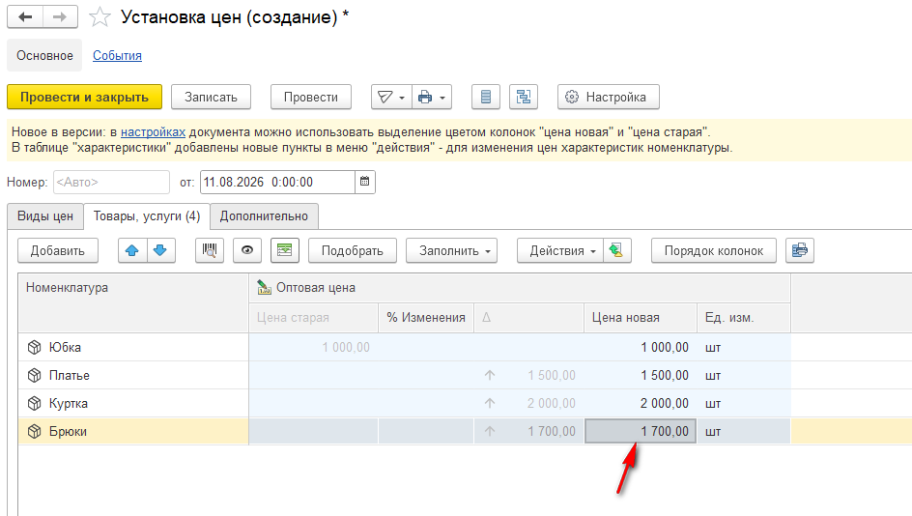Click the Номер input field
The image size is (912, 516).
coord(112,182)
